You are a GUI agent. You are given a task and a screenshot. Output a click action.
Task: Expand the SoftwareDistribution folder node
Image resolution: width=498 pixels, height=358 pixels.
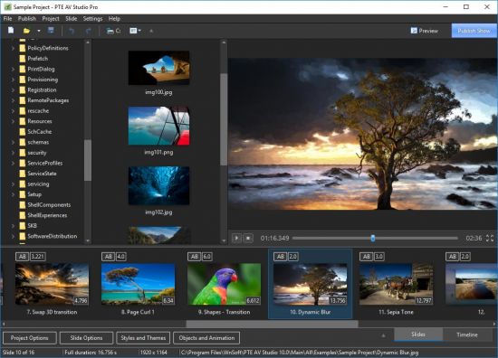13,236
